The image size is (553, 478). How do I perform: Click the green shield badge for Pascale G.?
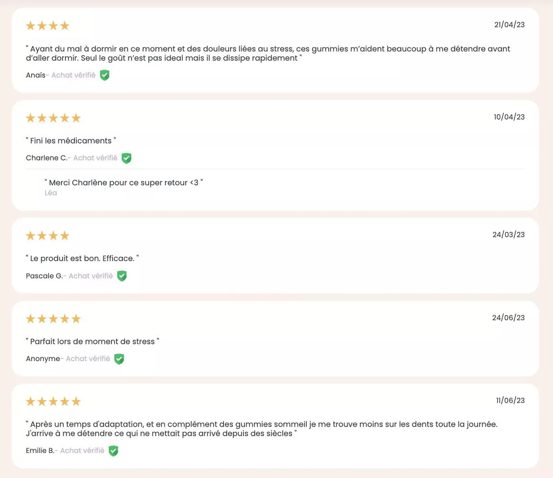coord(122,276)
